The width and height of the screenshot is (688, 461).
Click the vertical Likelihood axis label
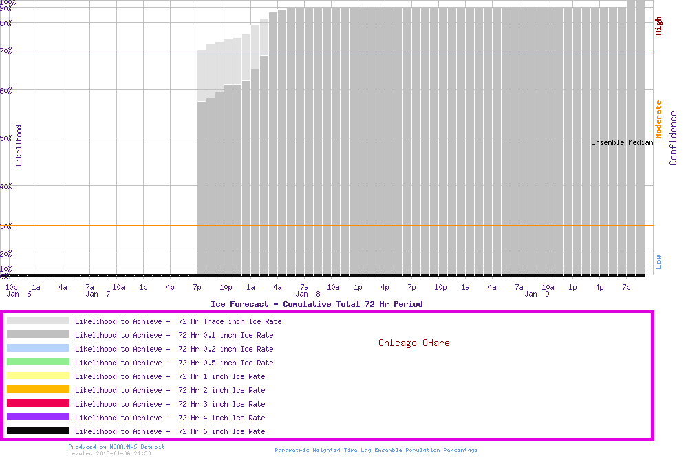click(19, 145)
